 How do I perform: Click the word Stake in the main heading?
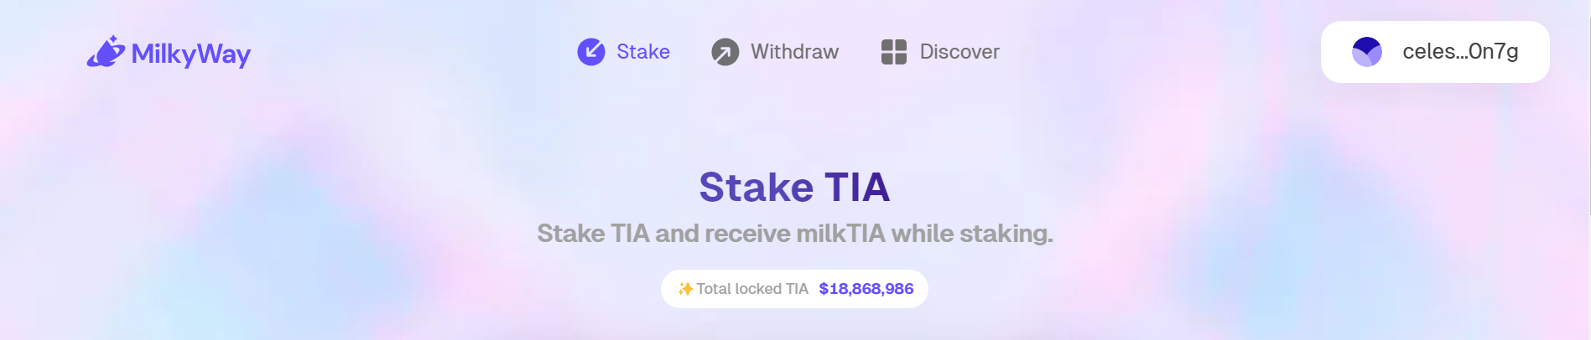click(x=757, y=187)
